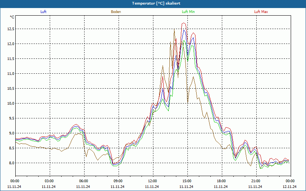306x191 pixels.
Task: Click the 11.11.24 date under 12:00
Action: coord(152,186)
